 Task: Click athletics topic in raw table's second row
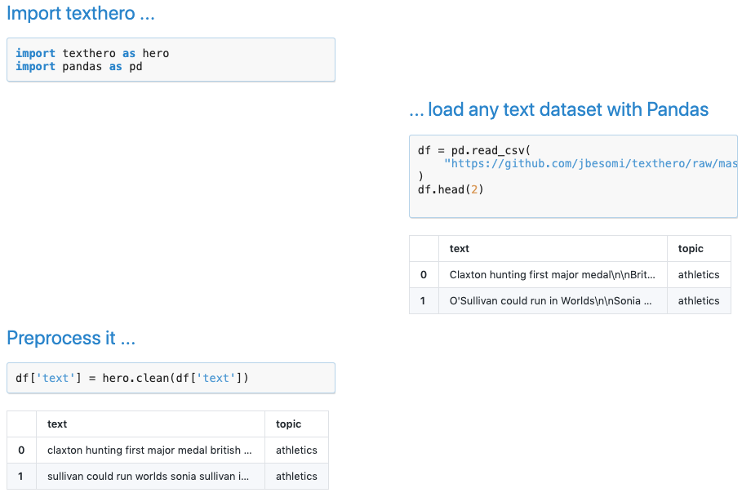click(699, 301)
